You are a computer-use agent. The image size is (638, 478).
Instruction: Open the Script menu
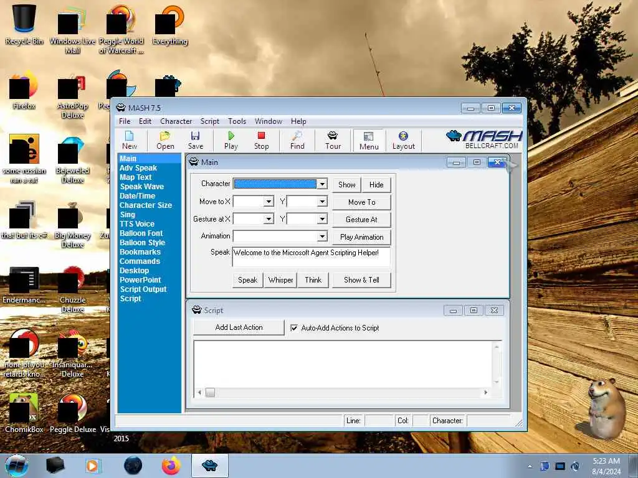click(209, 121)
